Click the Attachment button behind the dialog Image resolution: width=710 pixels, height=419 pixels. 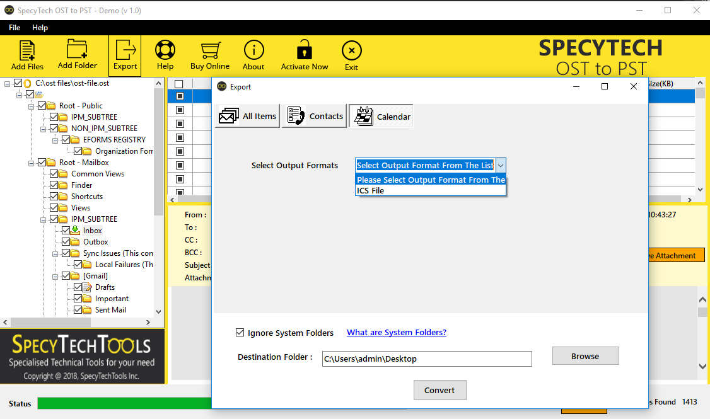click(x=676, y=255)
